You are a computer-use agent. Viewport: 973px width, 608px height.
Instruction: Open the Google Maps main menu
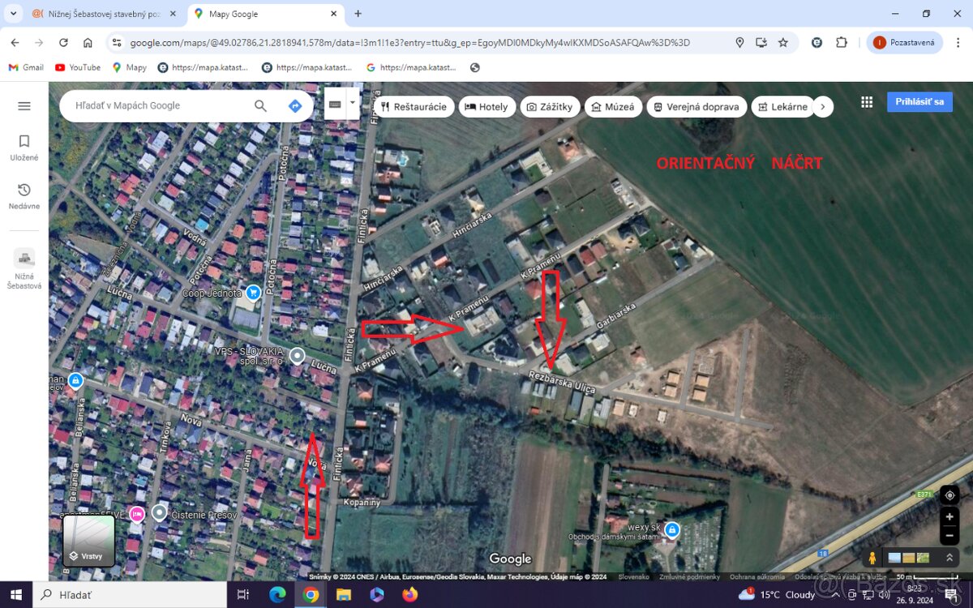click(x=24, y=105)
